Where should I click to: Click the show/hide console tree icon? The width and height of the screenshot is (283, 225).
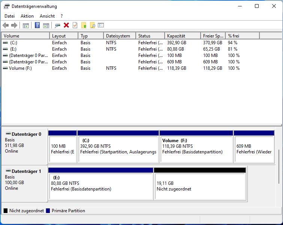[26, 25]
